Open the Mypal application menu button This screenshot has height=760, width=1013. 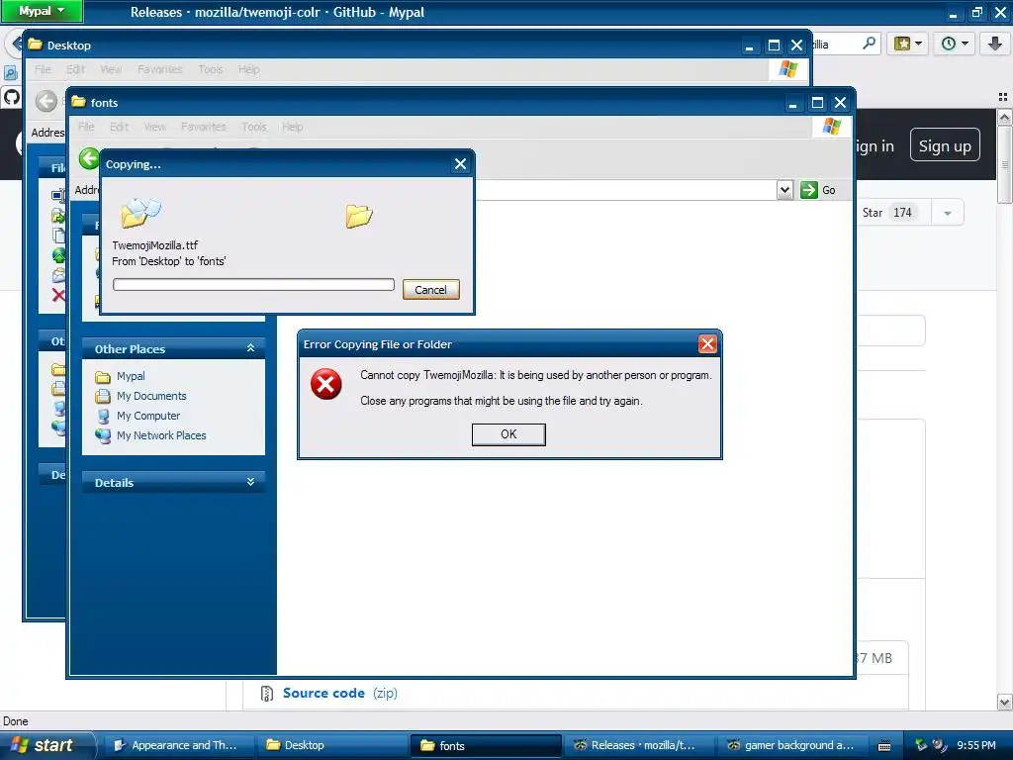(42, 11)
